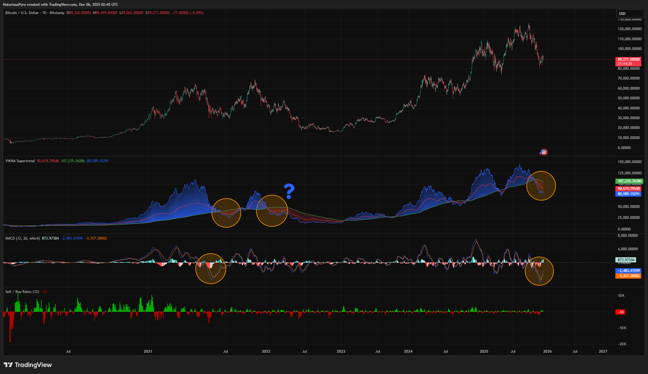Viewport: 648px width, 374px height.
Task: Click the orange circle at July 2021 Supertrend
Action: tap(226, 213)
